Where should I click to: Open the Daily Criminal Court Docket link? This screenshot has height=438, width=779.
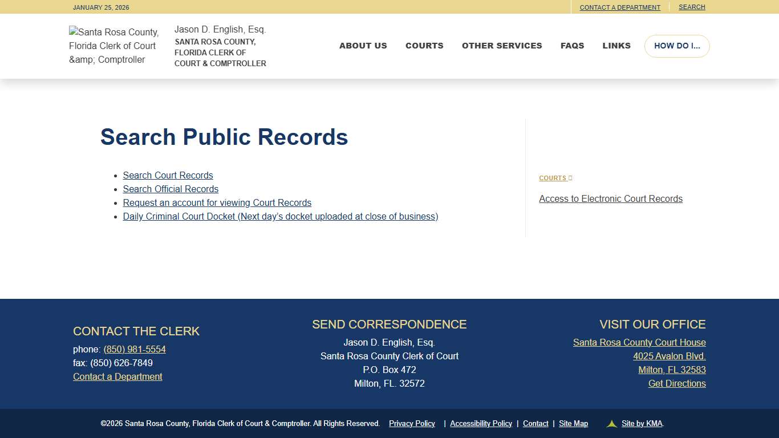coord(280,216)
